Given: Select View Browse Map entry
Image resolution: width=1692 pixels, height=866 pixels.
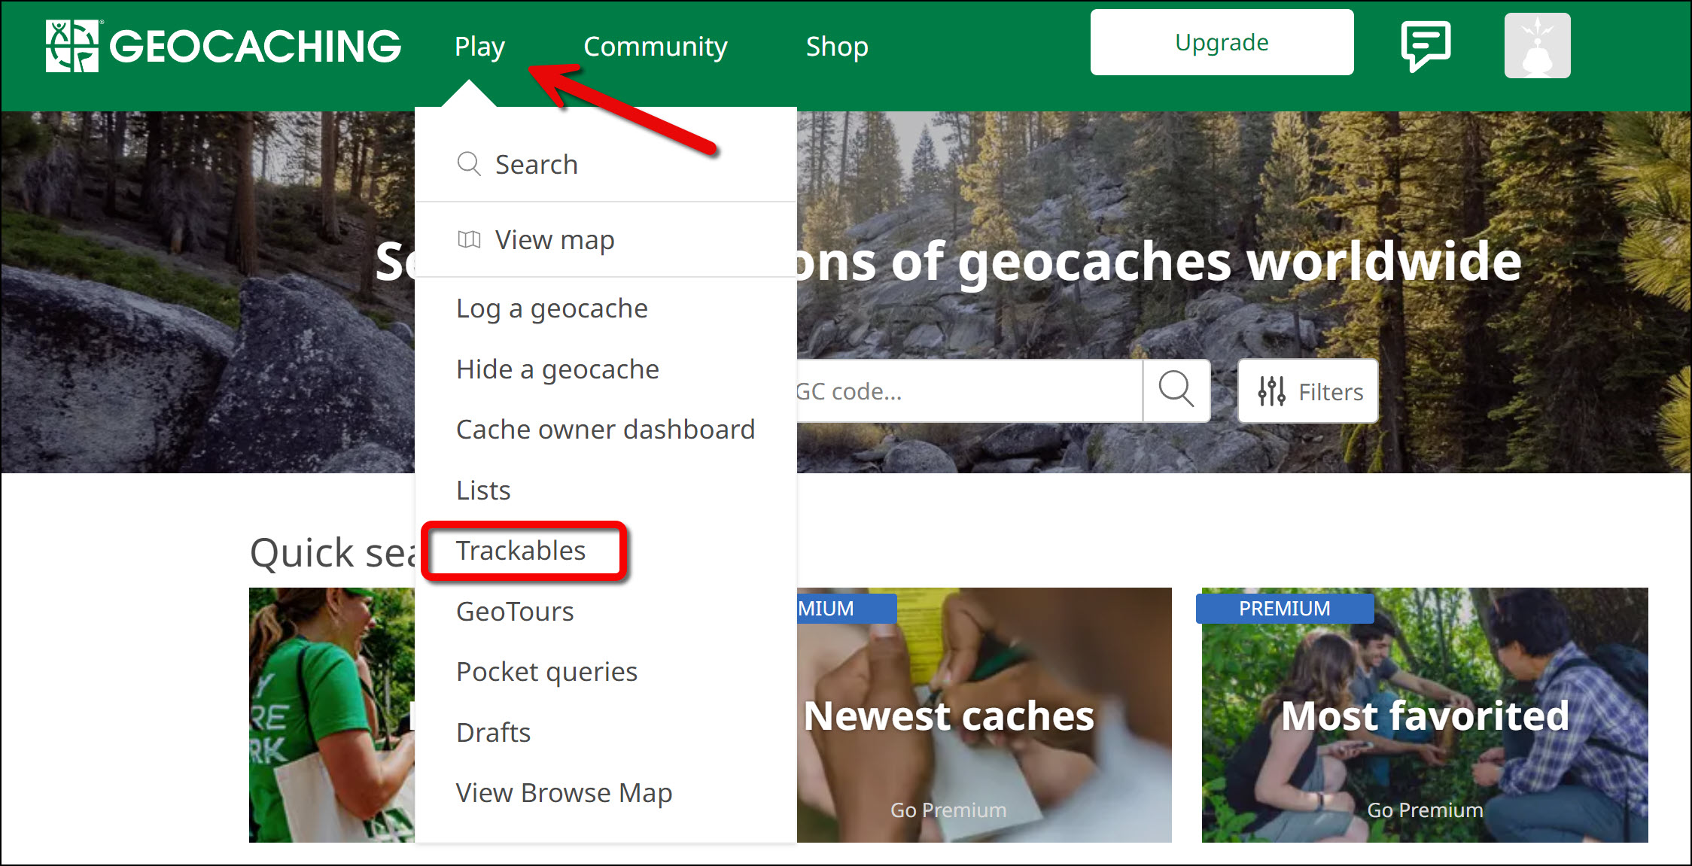Looking at the screenshot, I should pos(564,793).
